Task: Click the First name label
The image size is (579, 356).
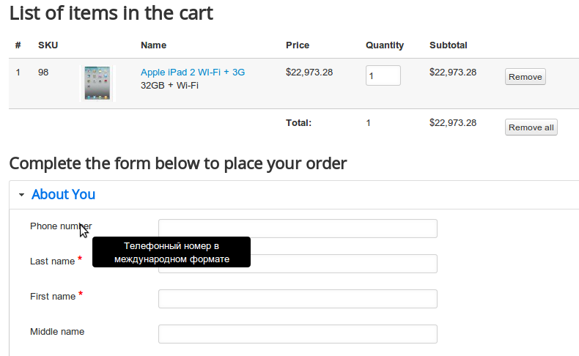Action: (x=53, y=296)
